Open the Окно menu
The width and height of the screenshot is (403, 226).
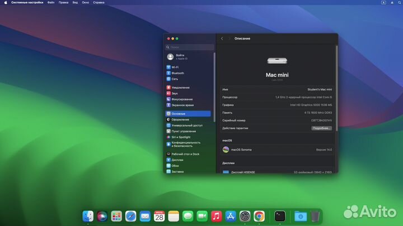(85, 2)
